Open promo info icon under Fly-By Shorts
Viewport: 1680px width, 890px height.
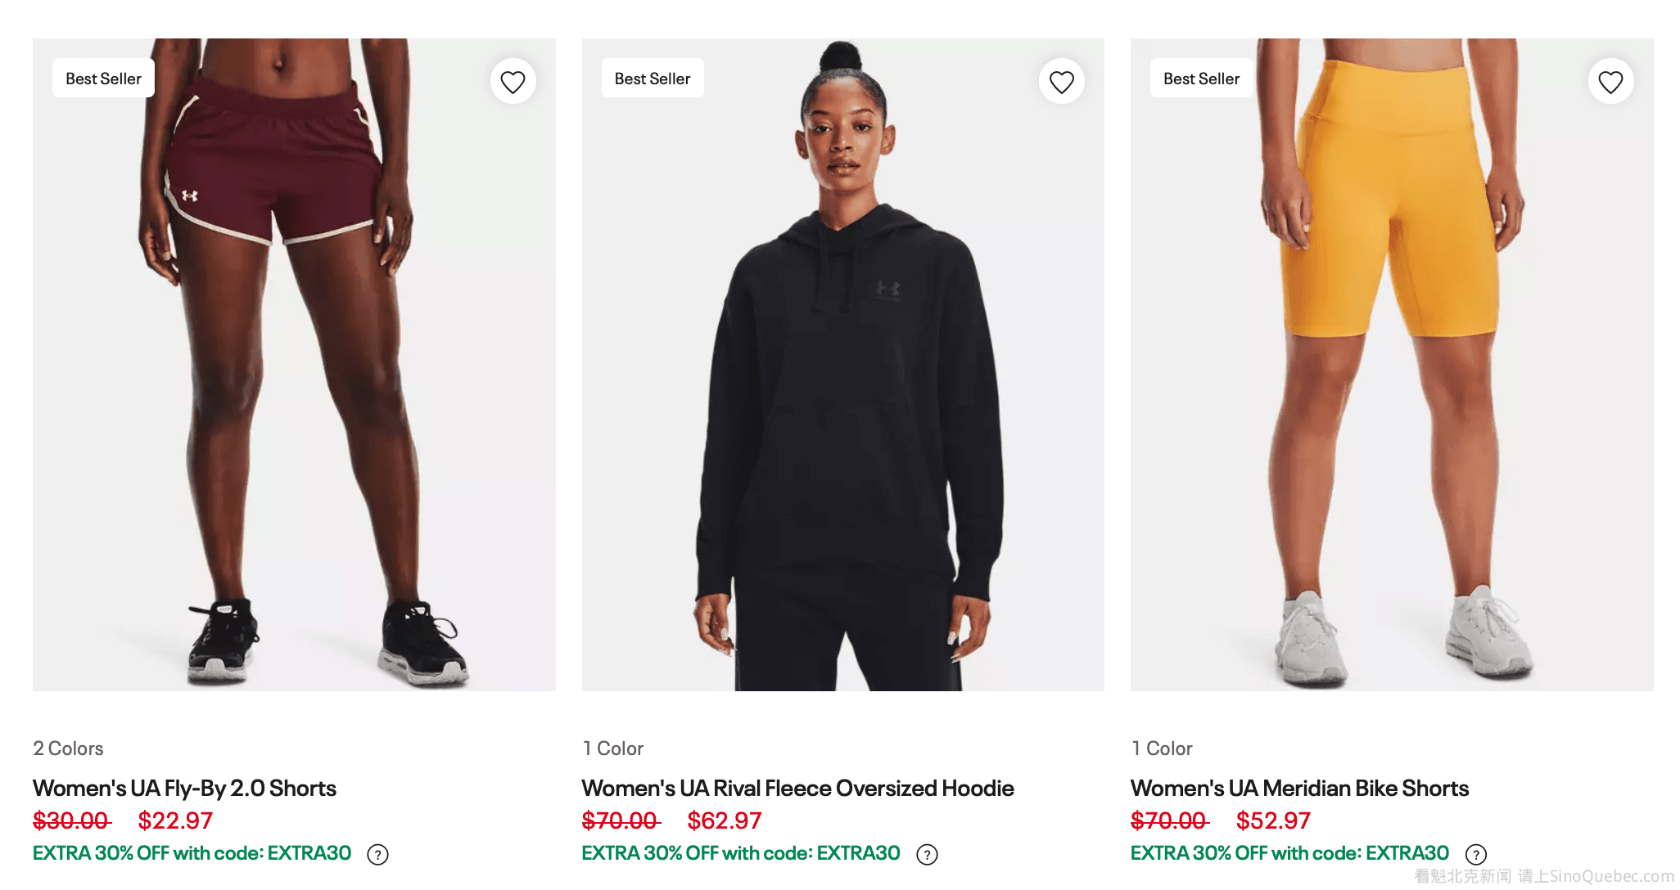(377, 855)
